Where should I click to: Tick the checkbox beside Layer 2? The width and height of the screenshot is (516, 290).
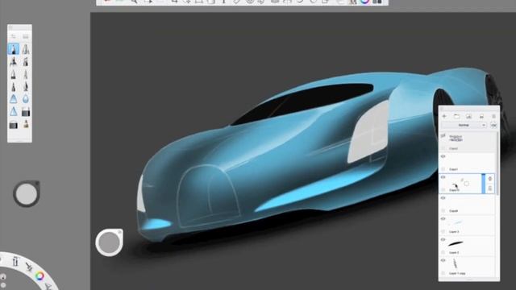tap(443, 252)
